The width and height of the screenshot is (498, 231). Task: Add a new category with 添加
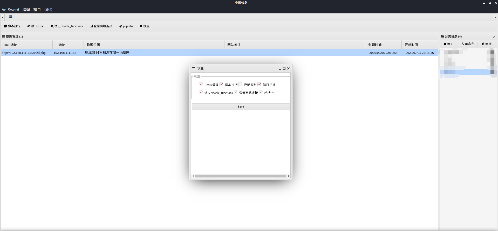[448, 44]
